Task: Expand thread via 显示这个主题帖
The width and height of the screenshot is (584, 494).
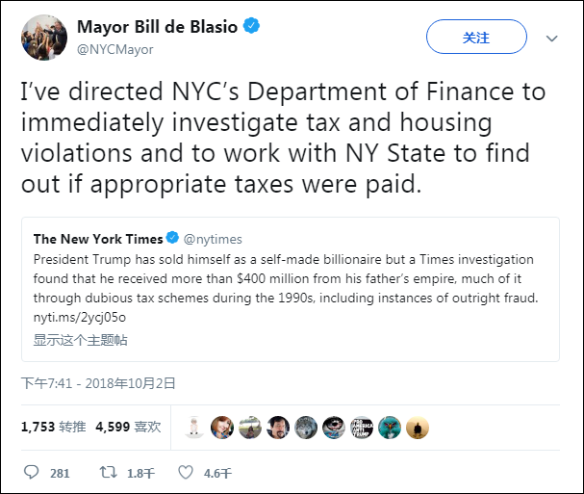Action: click(x=81, y=340)
